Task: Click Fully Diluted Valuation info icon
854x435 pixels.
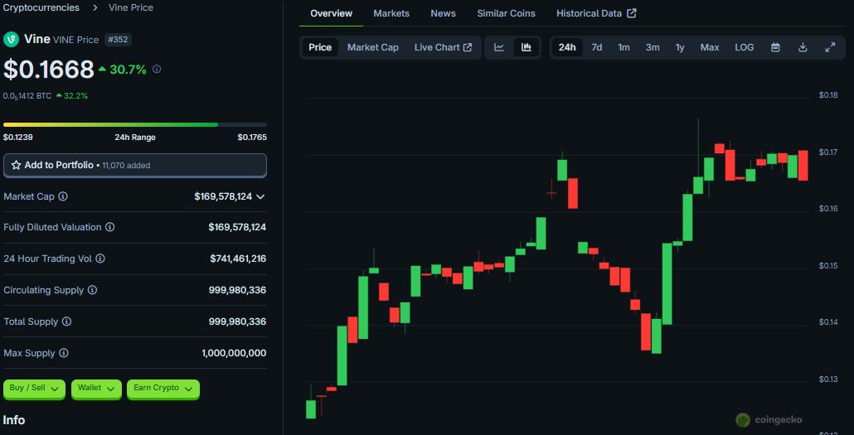Action: [110, 227]
